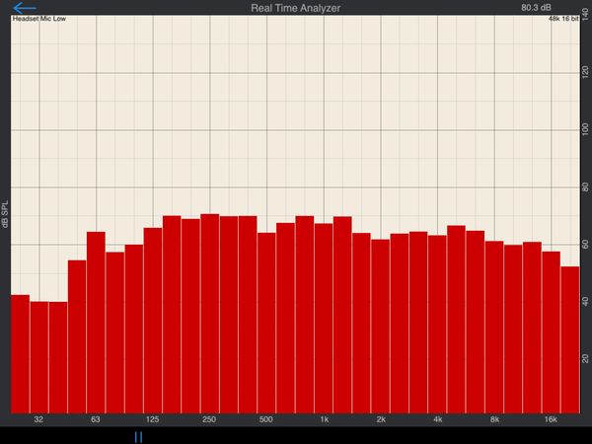Screen dimensions: 592x444
Task: Tap the 500 Hz frequency label
Action: pos(265,420)
